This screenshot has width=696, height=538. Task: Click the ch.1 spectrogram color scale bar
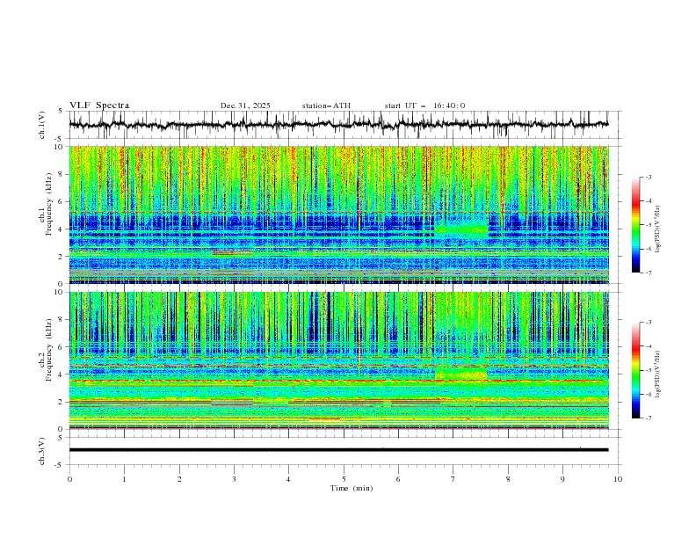tap(635, 225)
